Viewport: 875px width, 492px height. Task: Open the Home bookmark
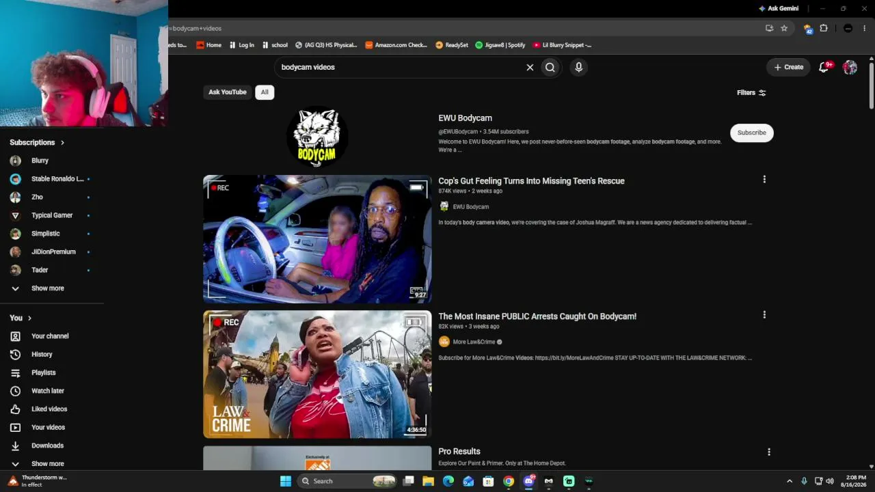[209, 45]
